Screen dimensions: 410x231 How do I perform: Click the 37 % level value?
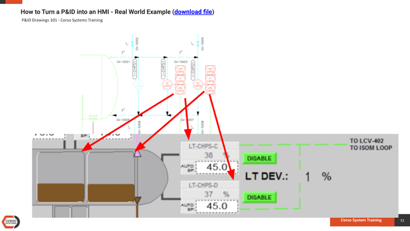tap(216, 194)
